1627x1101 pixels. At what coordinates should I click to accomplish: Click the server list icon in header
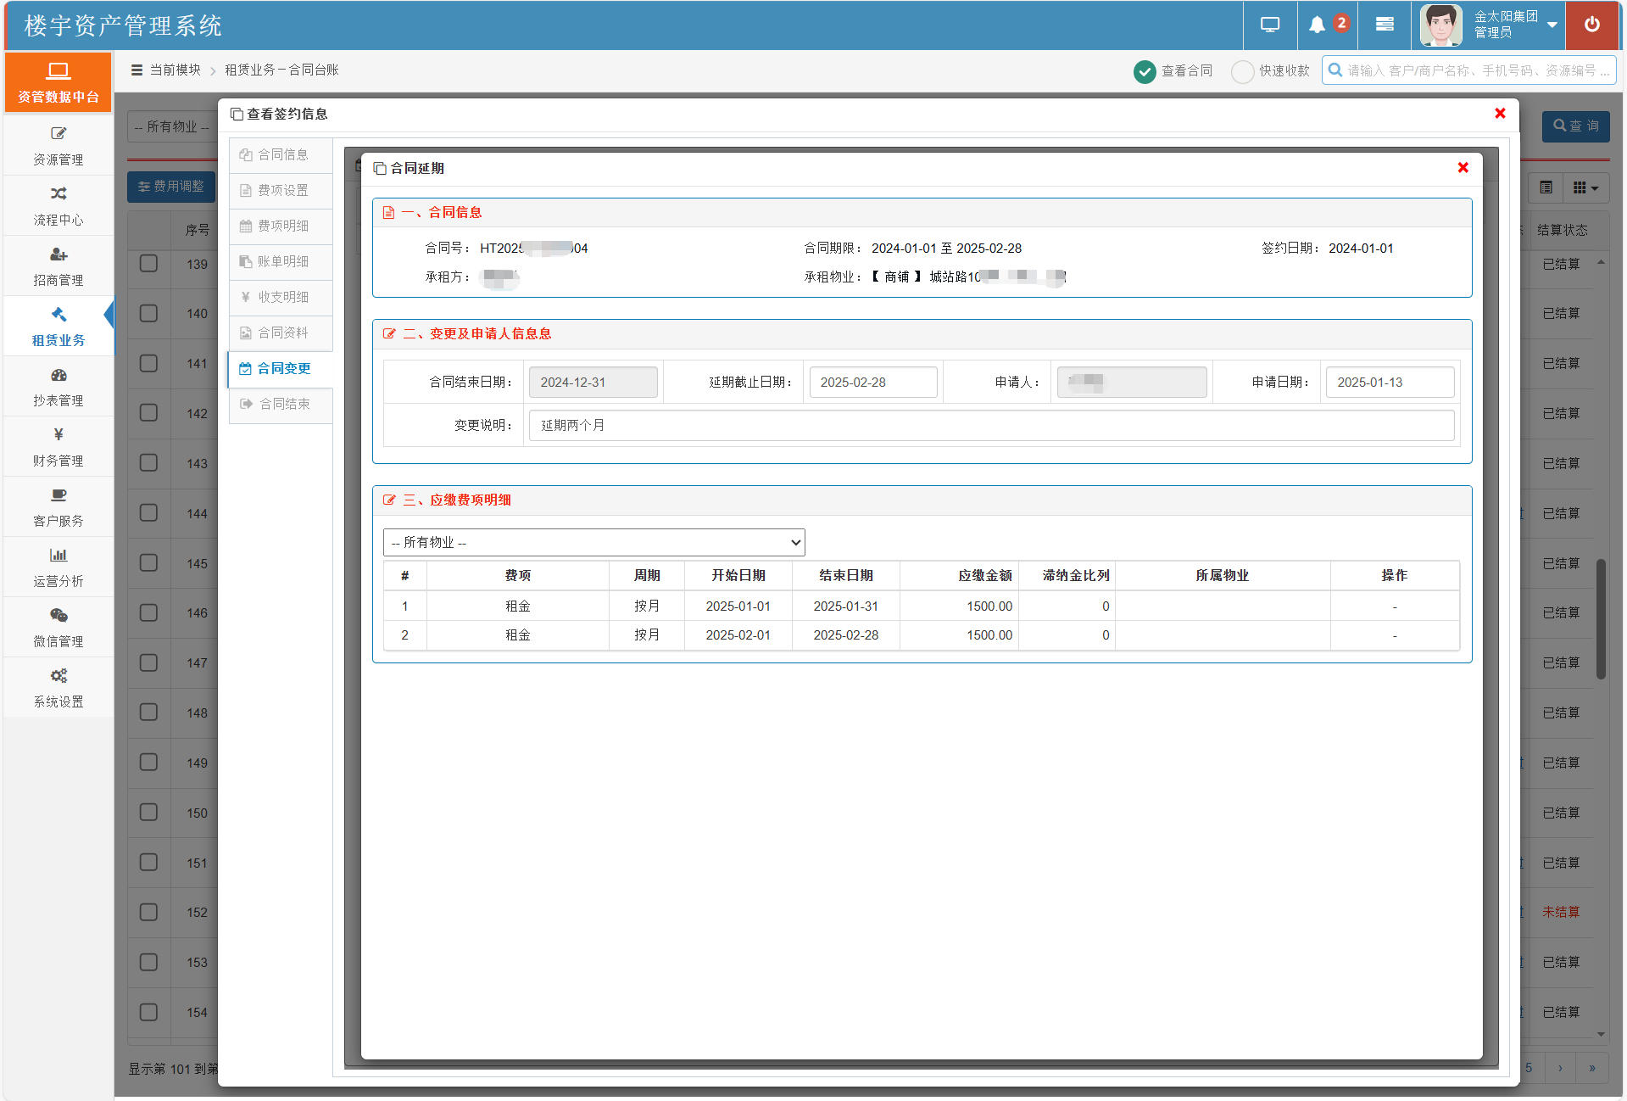point(1385,25)
